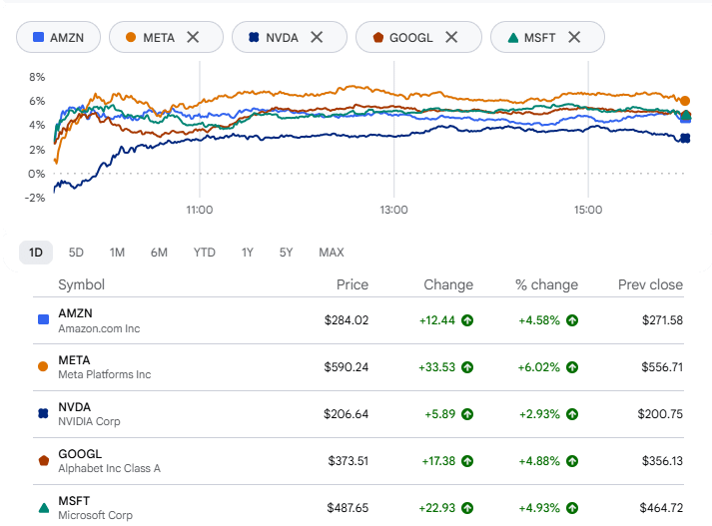Viewport: 712px width, 526px height.
Task: Open AMZN row in symbol table
Action: click(x=358, y=320)
